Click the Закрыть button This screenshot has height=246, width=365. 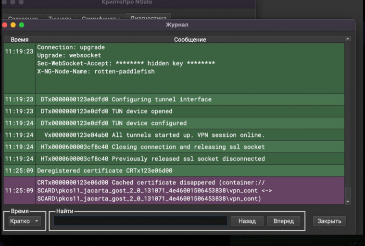coord(329,221)
